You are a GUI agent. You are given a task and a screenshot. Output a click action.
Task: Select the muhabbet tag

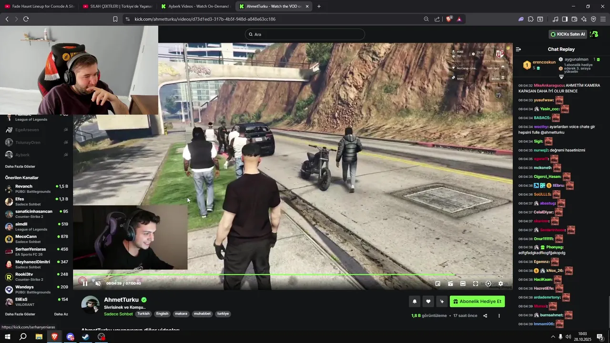(202, 314)
